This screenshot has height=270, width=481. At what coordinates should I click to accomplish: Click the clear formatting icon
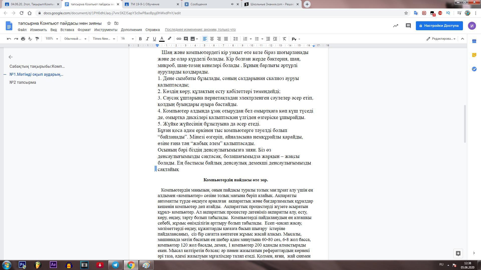pos(284,39)
